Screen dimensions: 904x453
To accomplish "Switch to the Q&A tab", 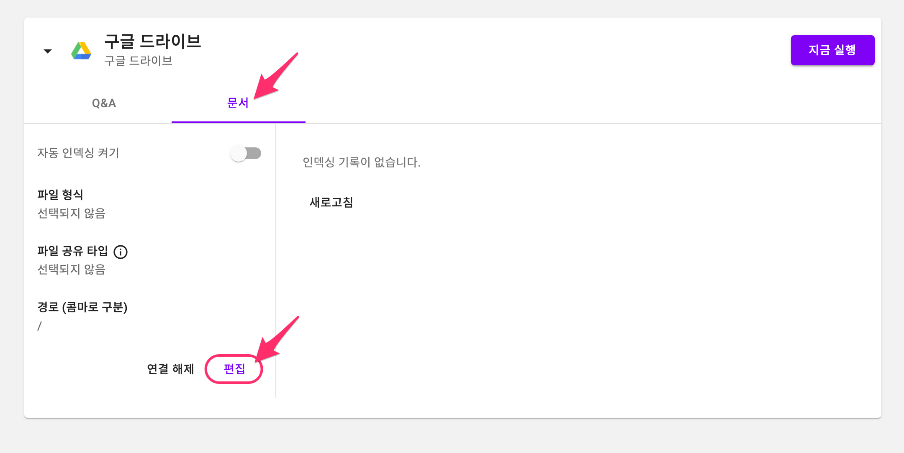I will click(104, 103).
